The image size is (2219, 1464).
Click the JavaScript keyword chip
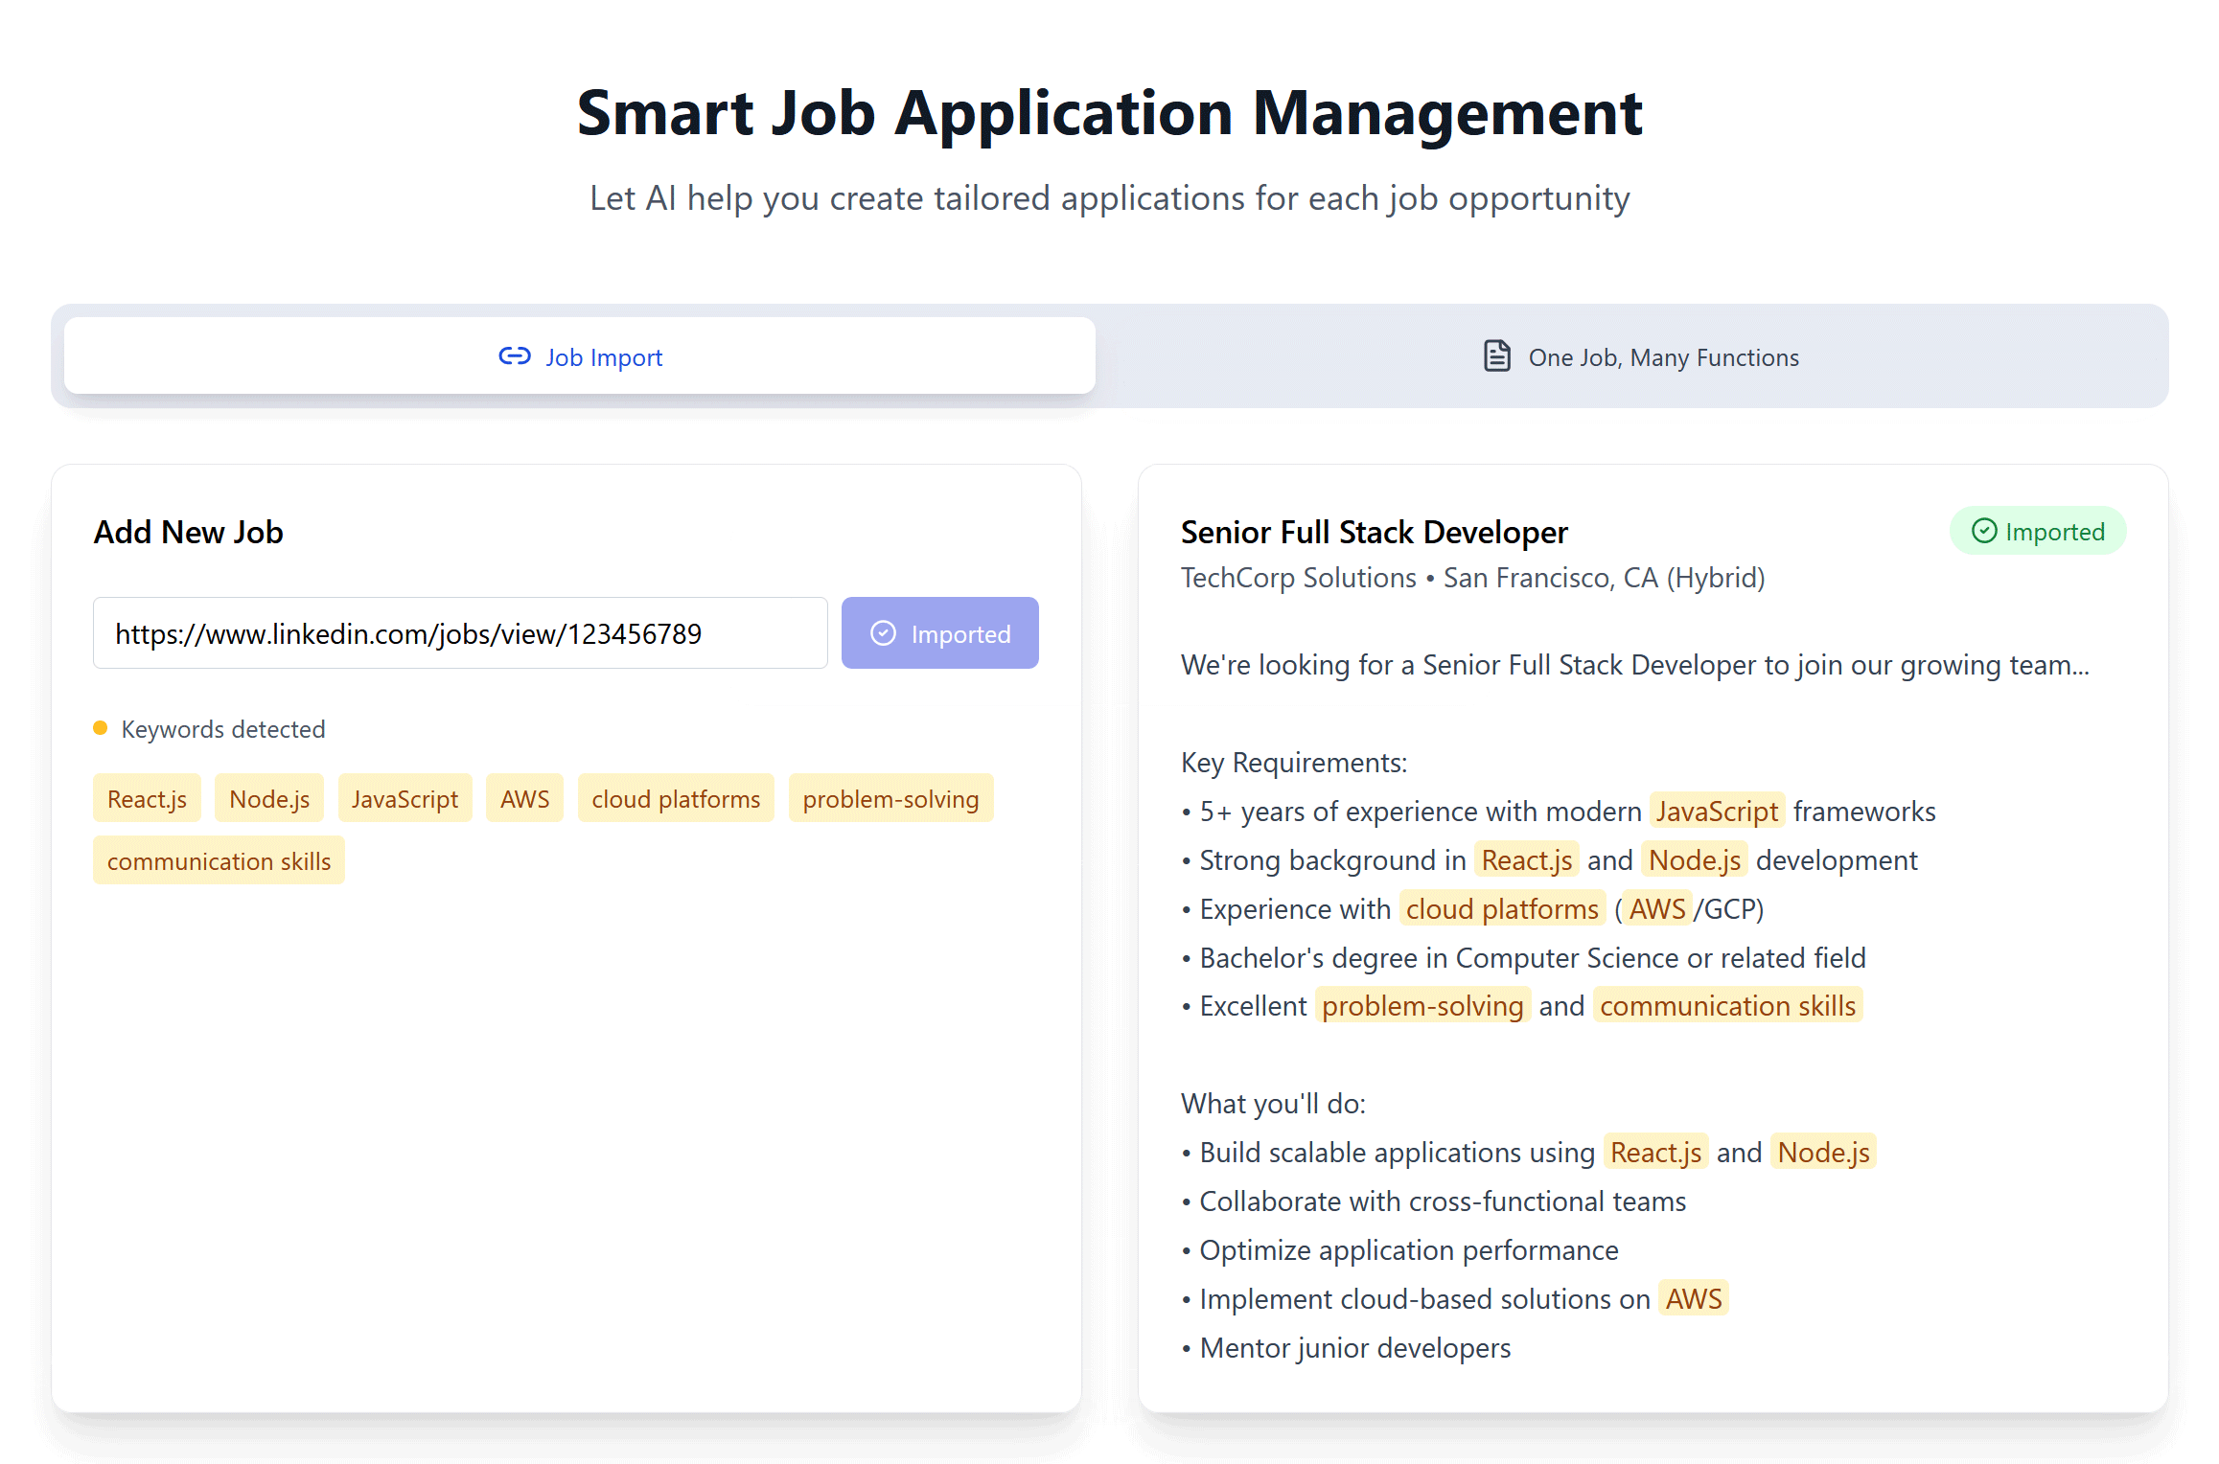pyautogui.click(x=405, y=798)
